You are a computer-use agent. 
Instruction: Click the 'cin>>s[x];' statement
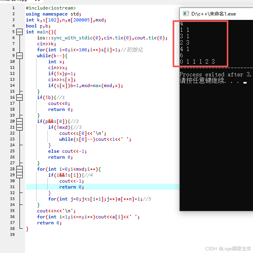coord(62,80)
